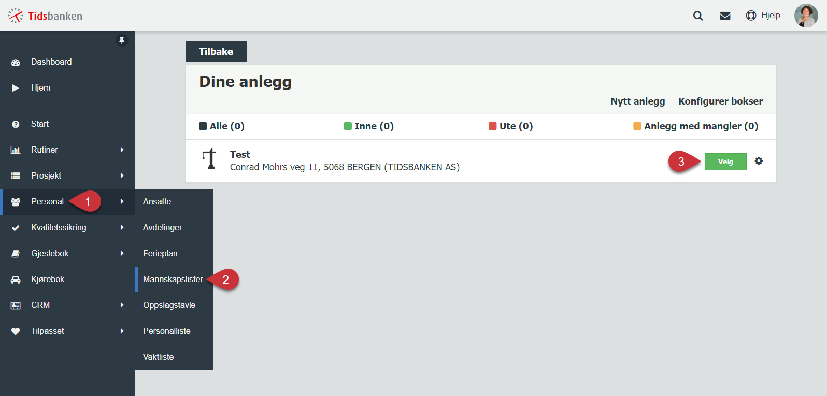Open the messages envelope icon
827x396 pixels.
725,16
